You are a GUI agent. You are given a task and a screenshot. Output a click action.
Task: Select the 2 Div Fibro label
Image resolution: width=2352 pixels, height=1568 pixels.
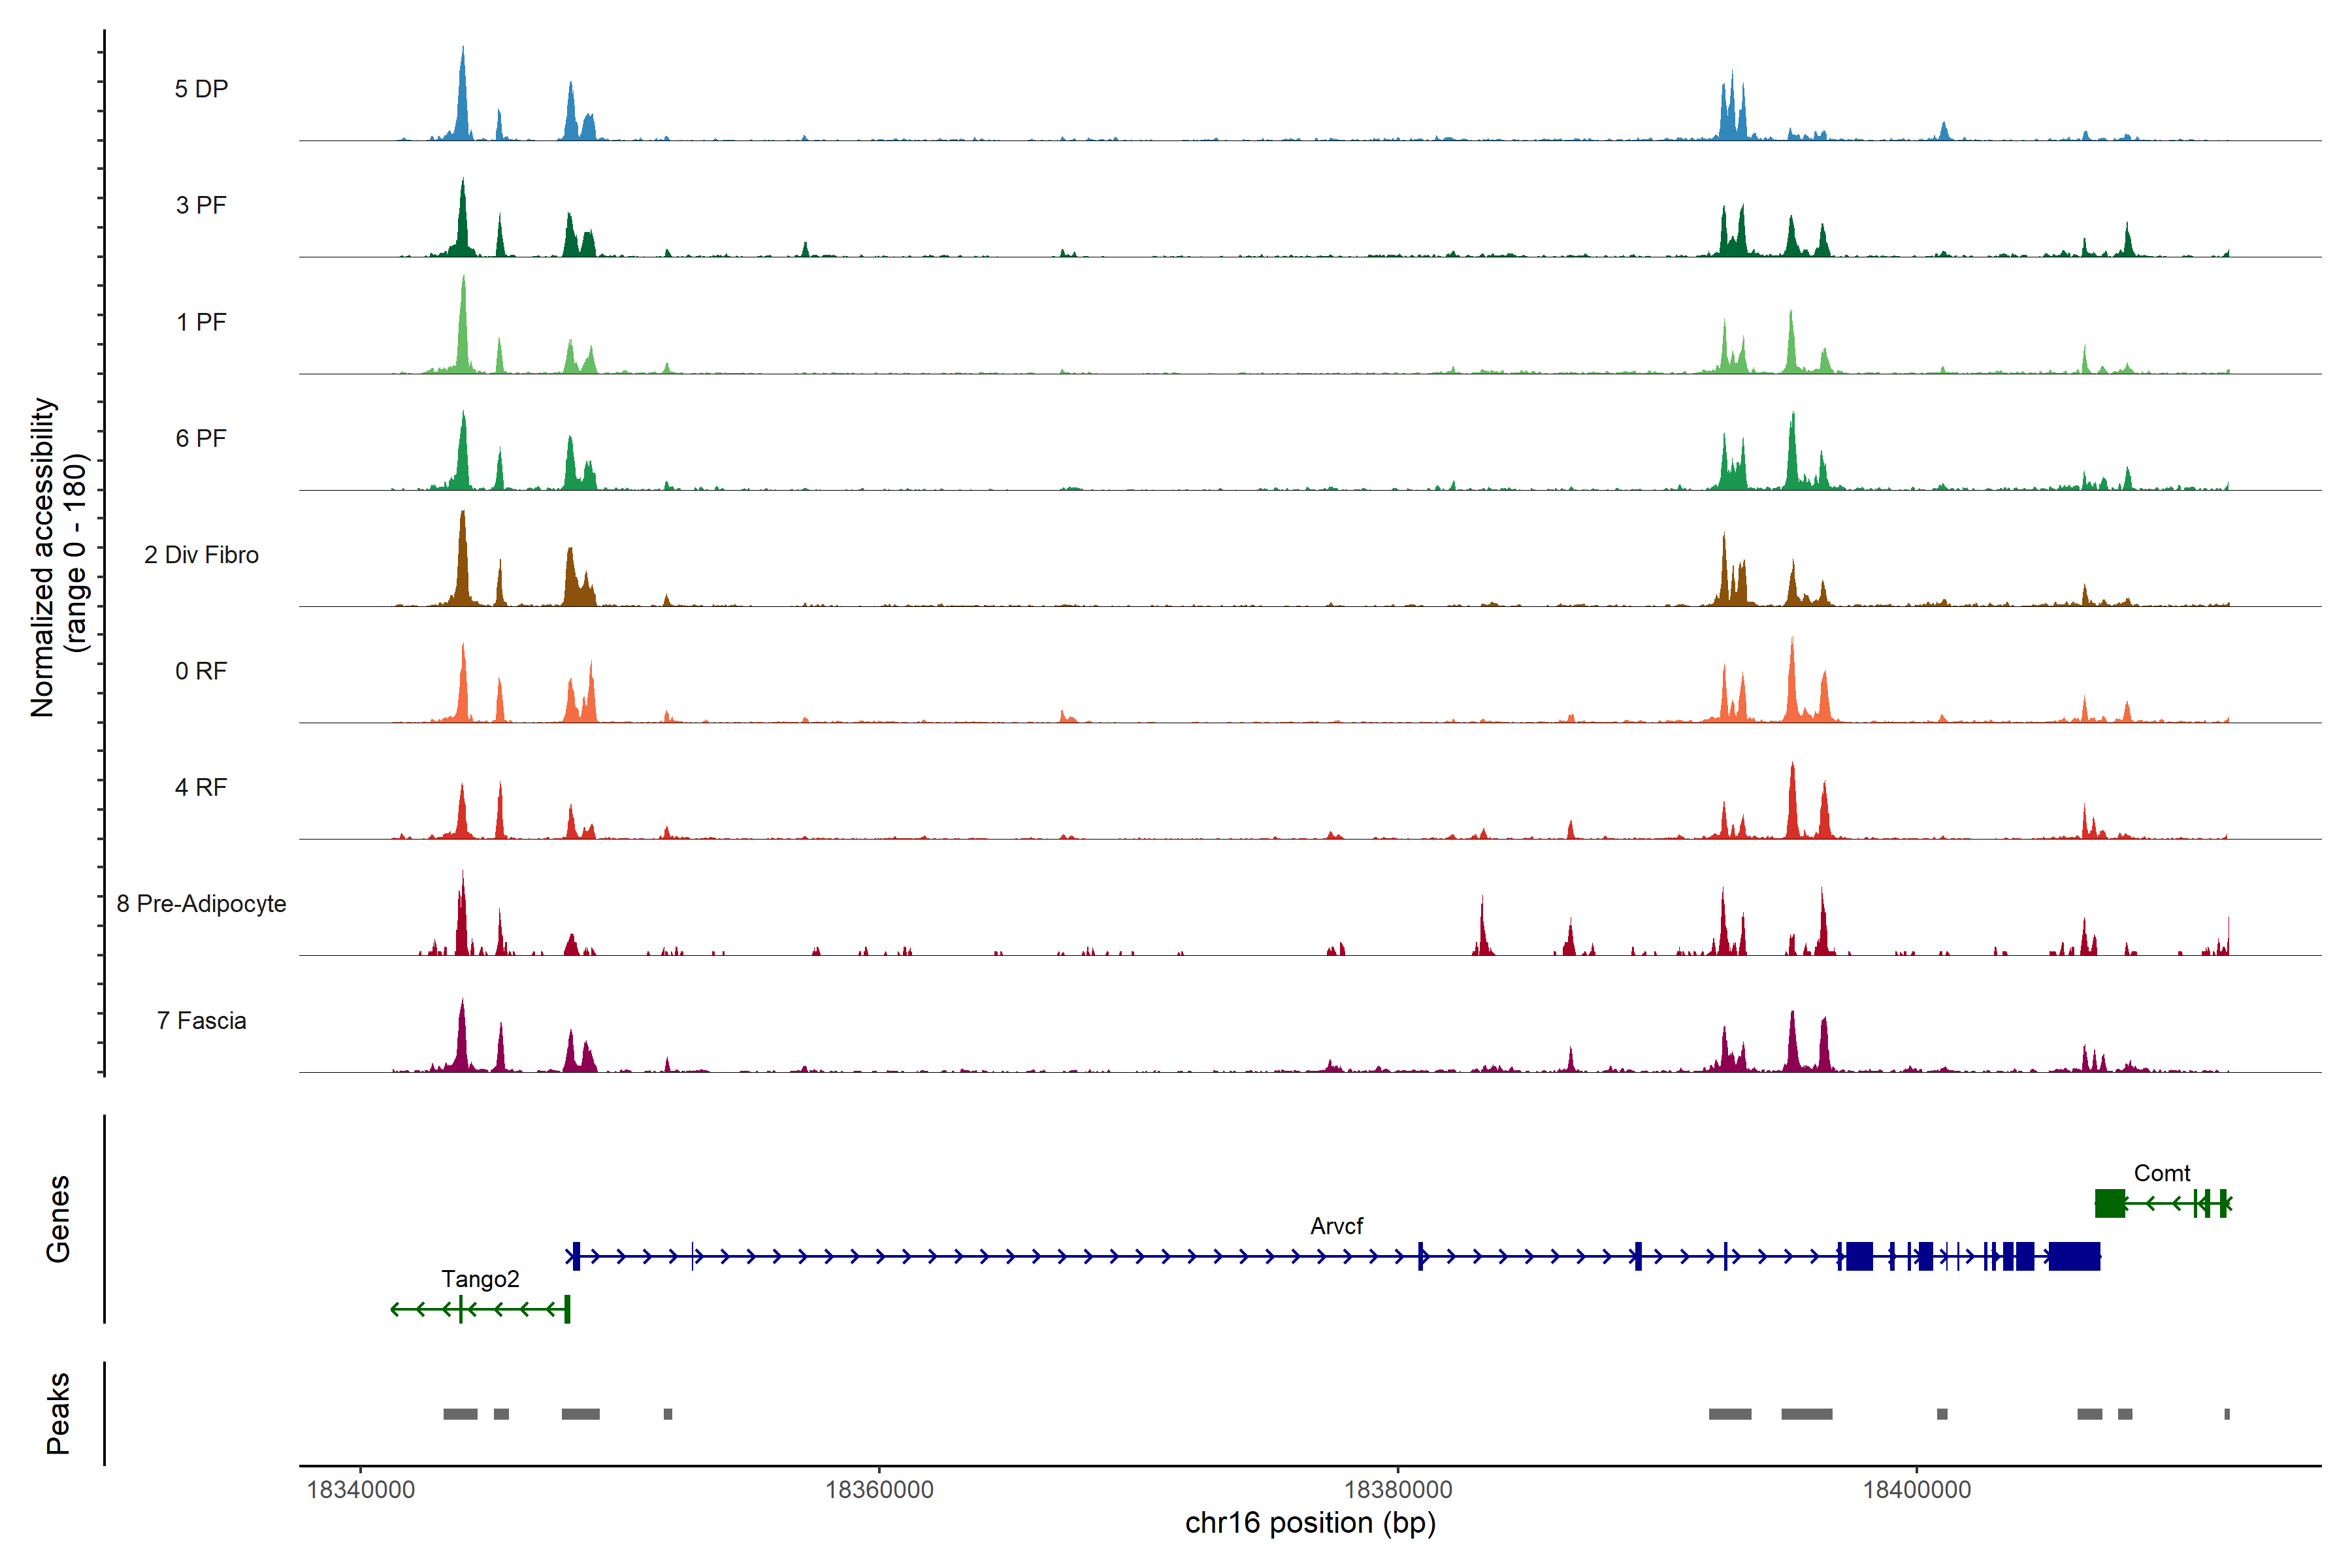click(x=201, y=555)
